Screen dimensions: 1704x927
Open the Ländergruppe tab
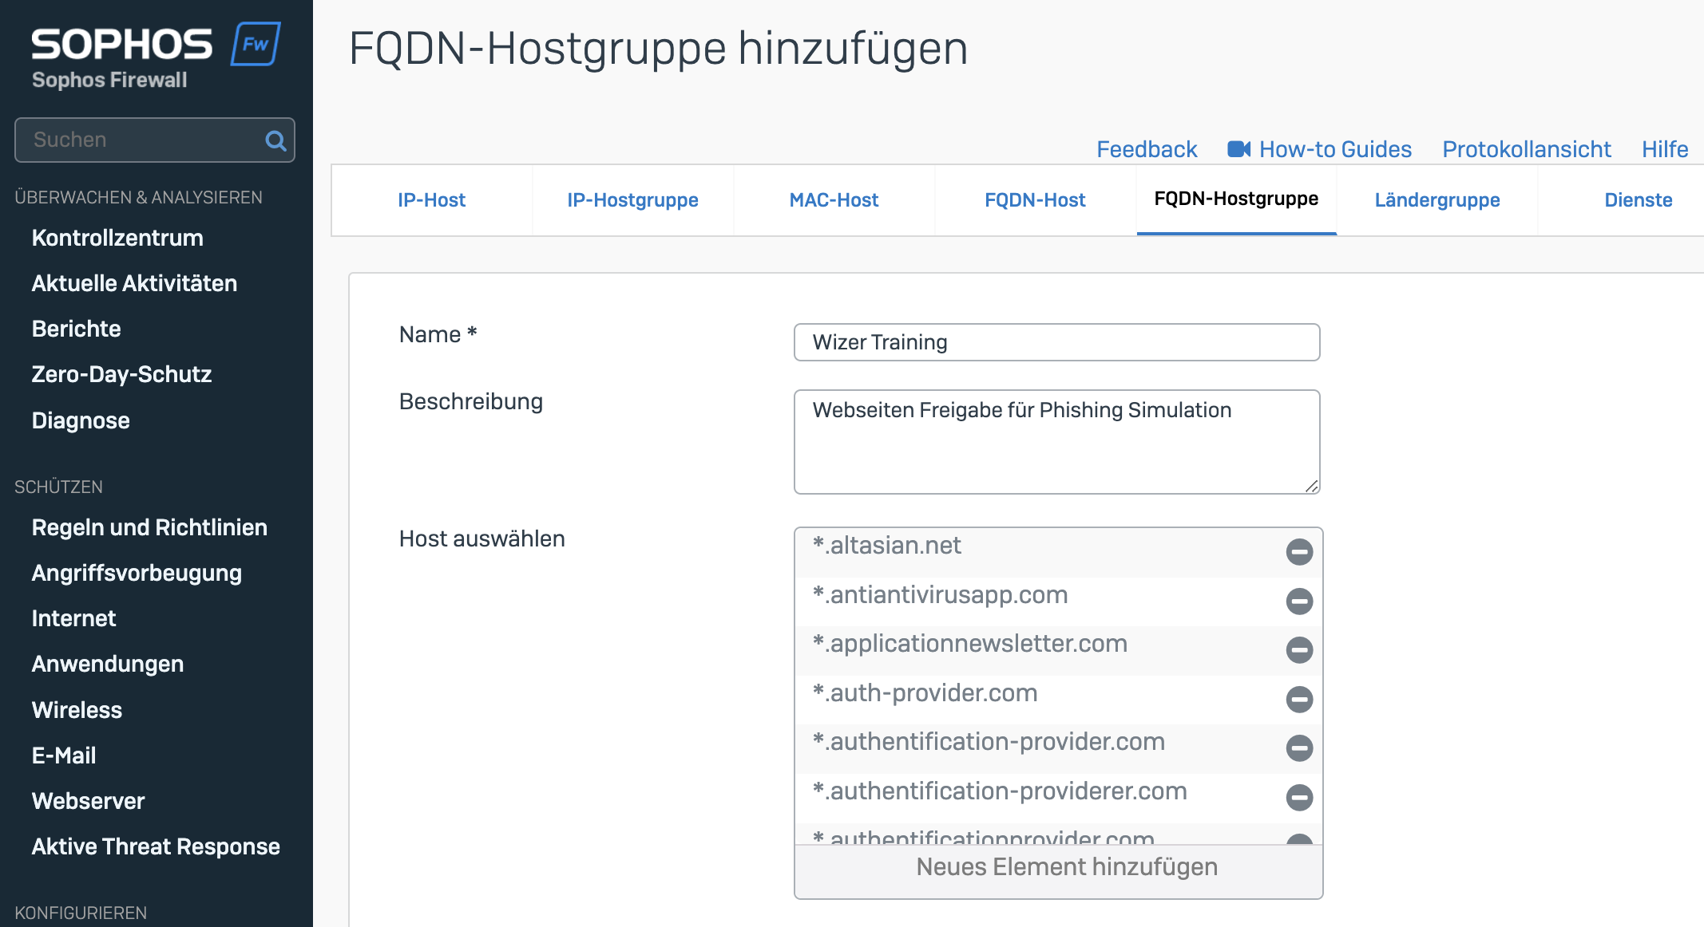[1437, 200]
